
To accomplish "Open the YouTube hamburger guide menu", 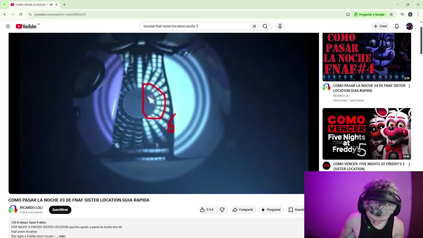I will coord(8,26).
